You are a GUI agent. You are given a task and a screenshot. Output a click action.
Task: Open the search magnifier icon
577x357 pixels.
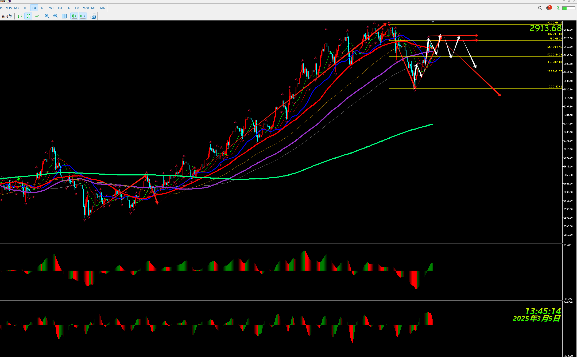pyautogui.click(x=540, y=8)
